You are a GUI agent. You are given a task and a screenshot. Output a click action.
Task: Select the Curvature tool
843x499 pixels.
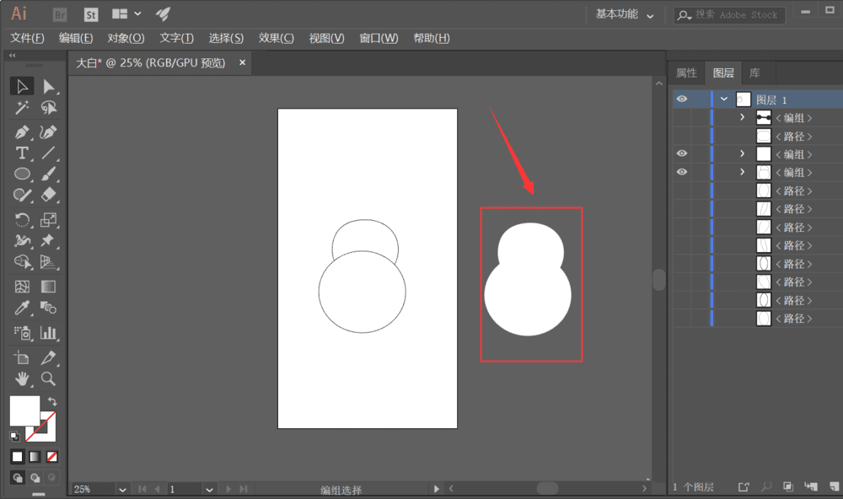point(48,131)
